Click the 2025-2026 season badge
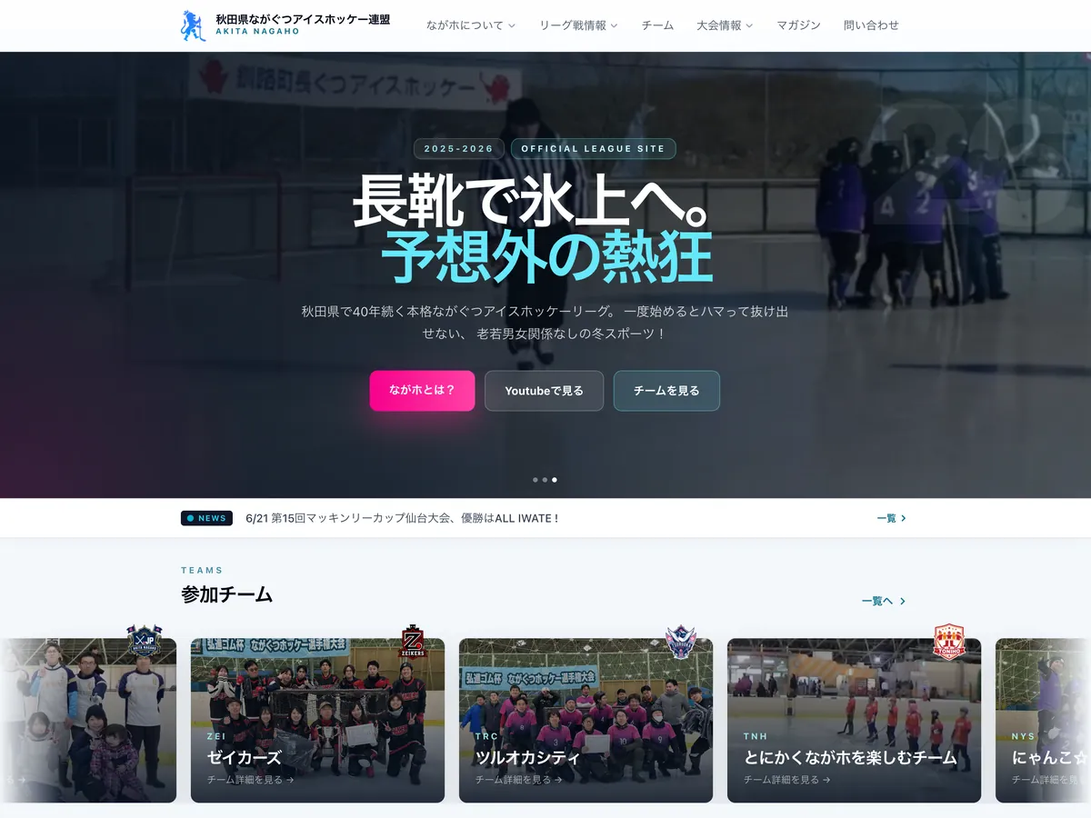This screenshot has width=1091, height=818. (x=459, y=149)
